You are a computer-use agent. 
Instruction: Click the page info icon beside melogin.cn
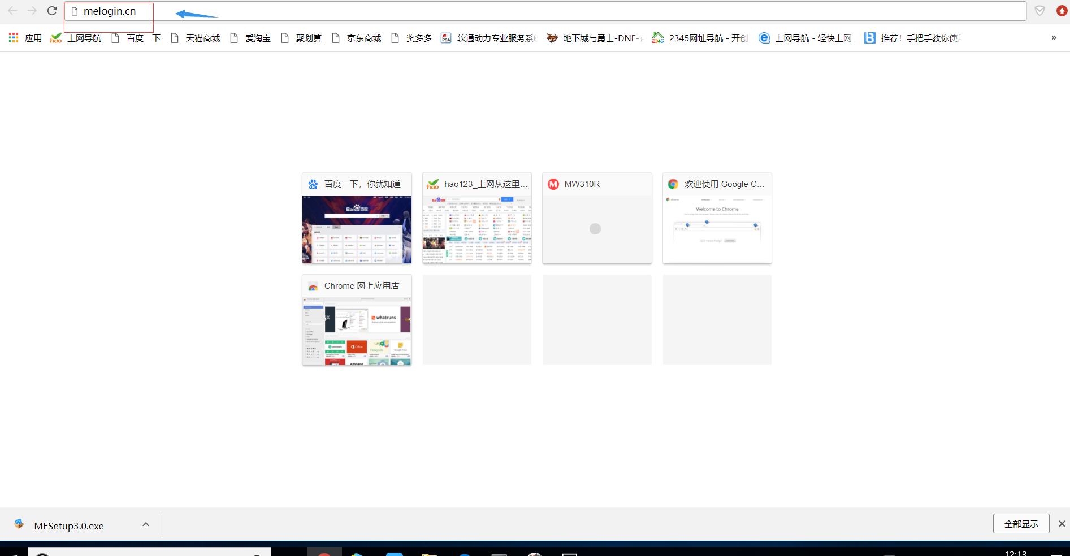[74, 11]
